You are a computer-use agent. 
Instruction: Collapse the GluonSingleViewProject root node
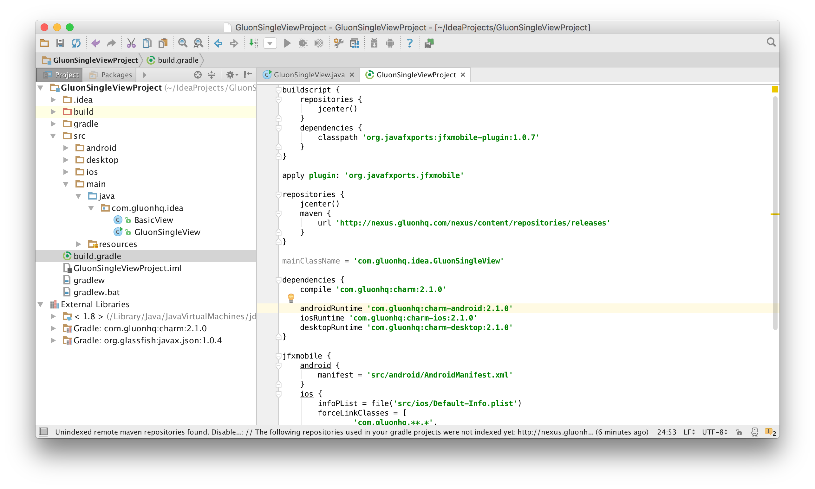click(41, 88)
